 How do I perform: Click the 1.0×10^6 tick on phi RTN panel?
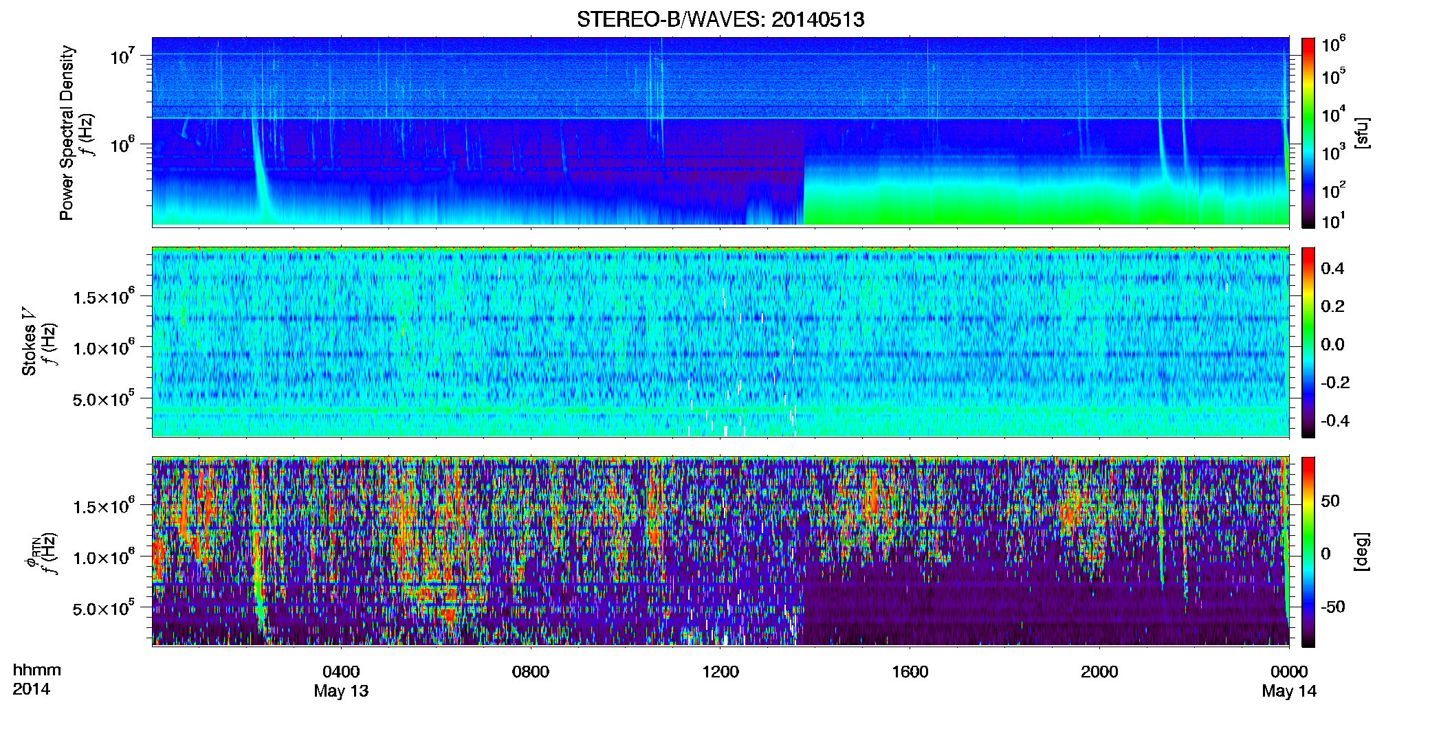point(104,557)
